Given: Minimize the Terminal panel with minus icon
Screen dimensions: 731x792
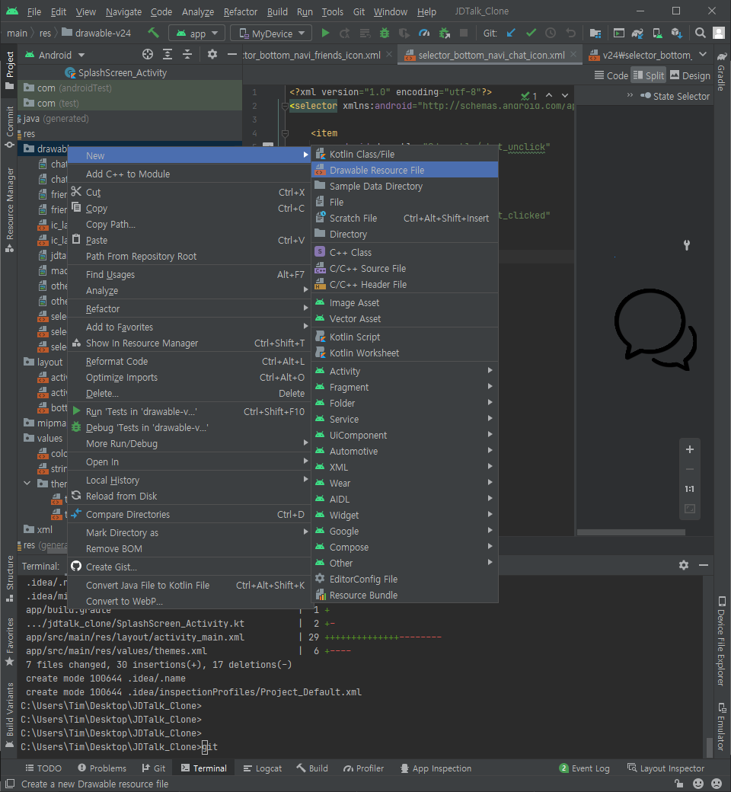Looking at the screenshot, I should pos(704,565).
